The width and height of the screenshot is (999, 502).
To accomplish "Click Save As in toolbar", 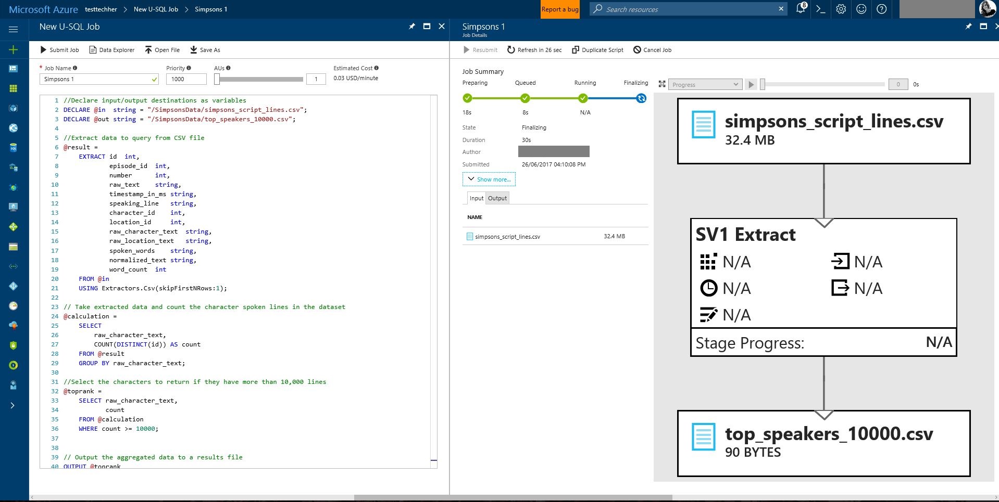I will click(x=205, y=50).
